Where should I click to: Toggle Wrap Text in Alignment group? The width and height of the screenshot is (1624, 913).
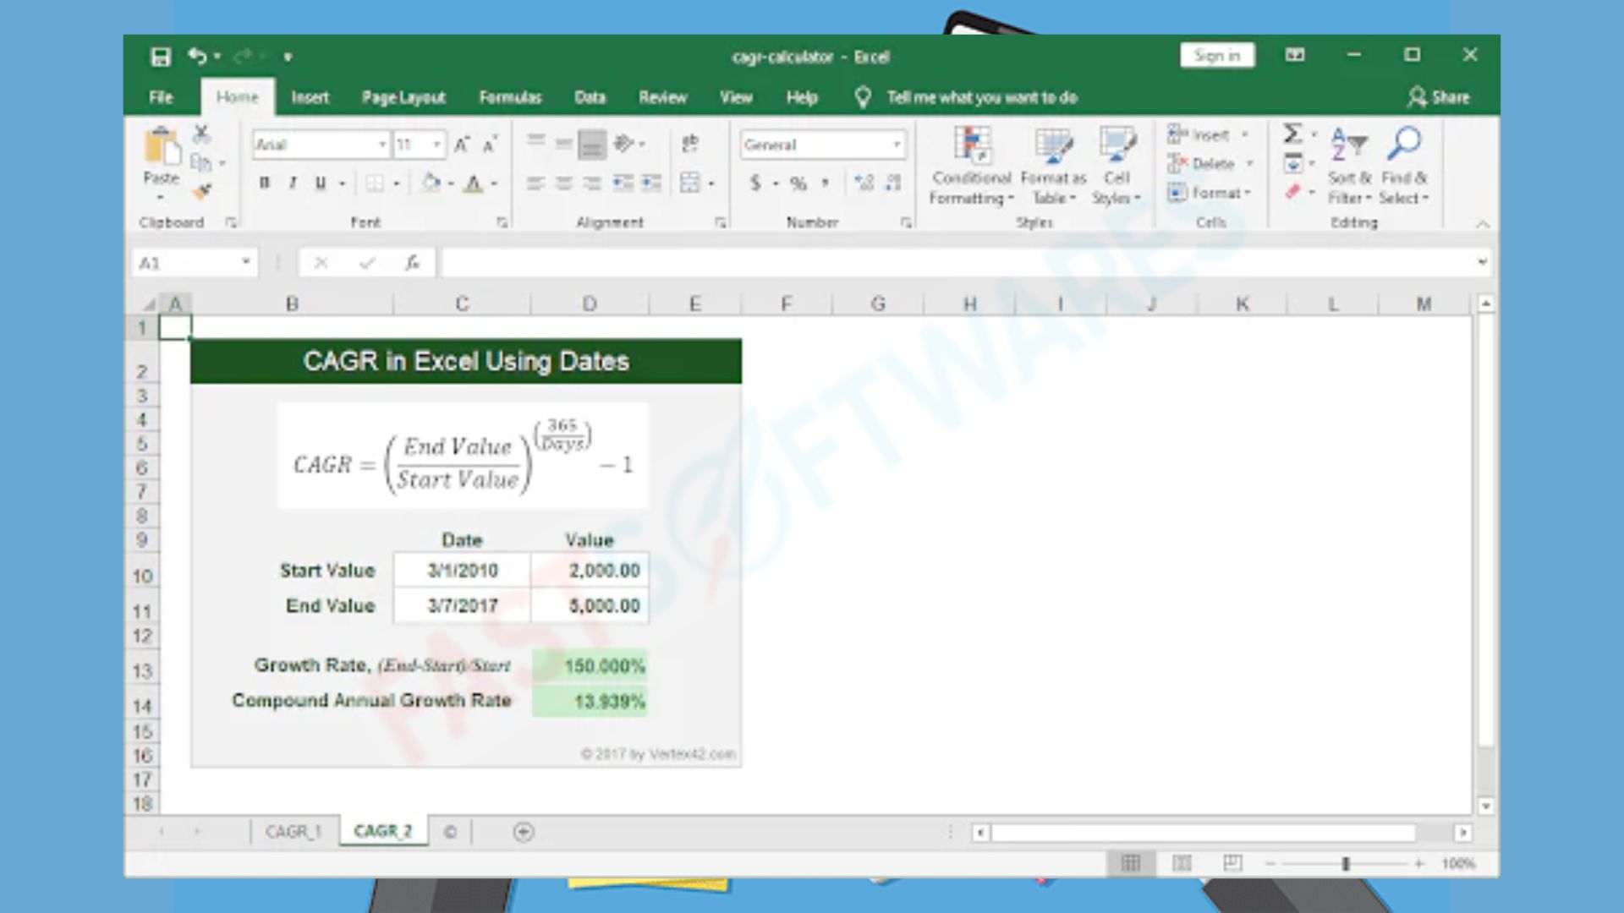pyautogui.click(x=690, y=144)
